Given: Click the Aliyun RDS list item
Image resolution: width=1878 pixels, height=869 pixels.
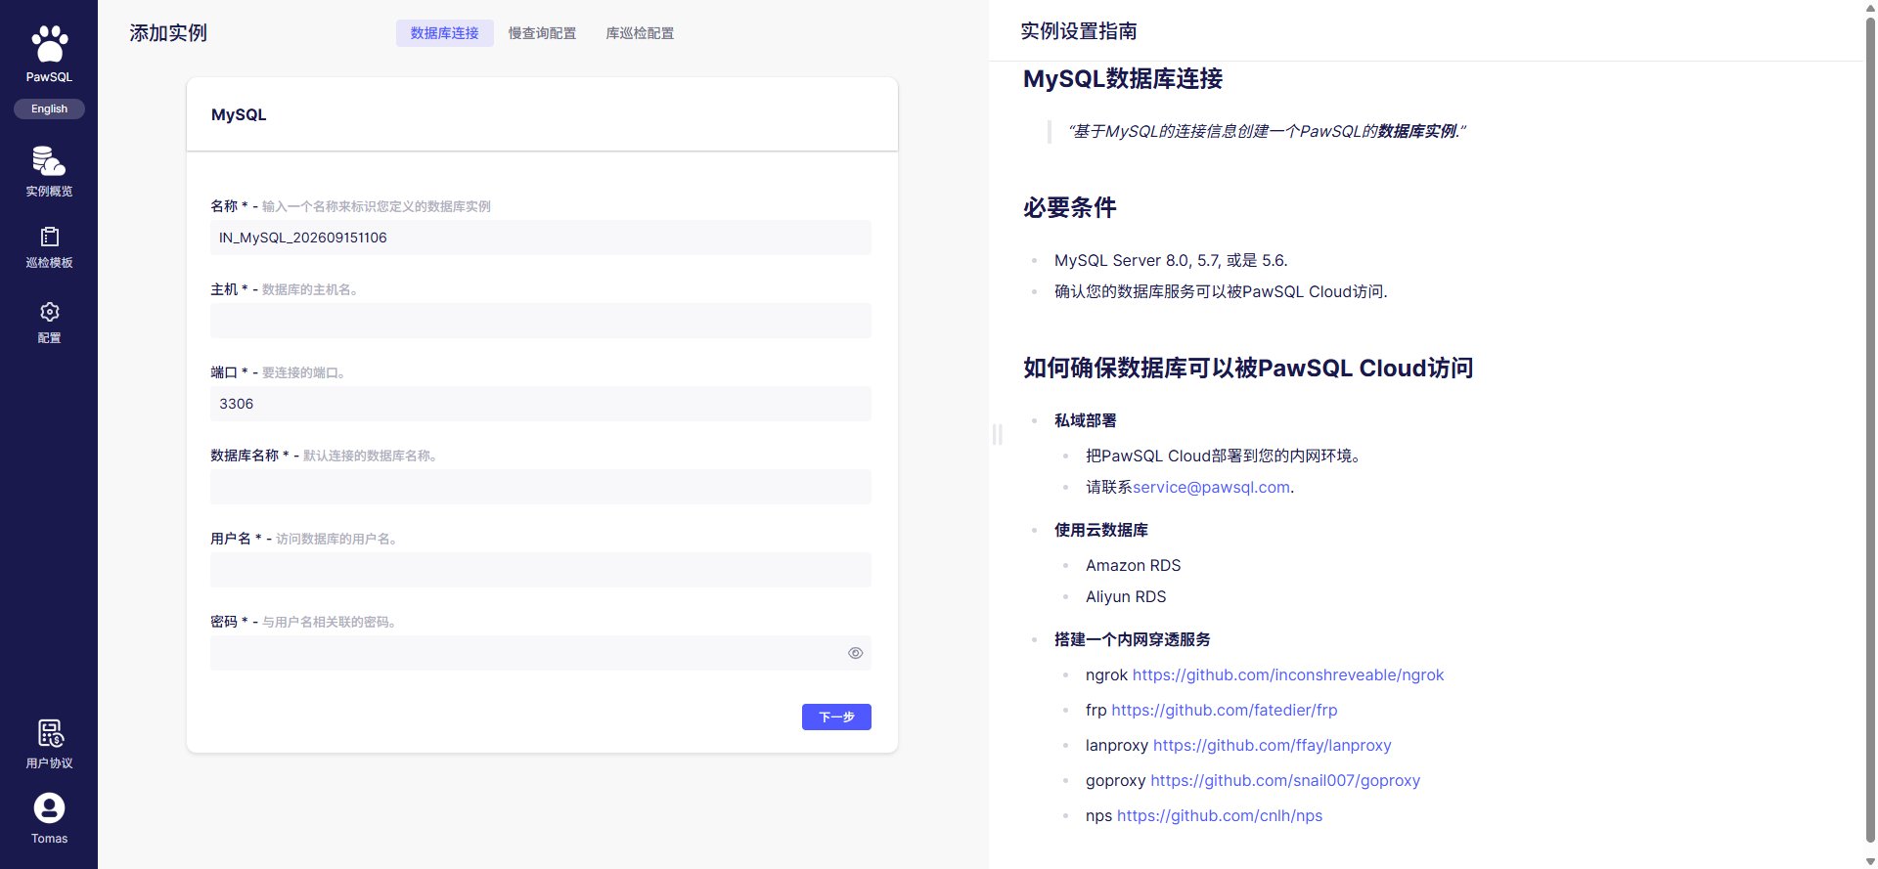Looking at the screenshot, I should [1126, 596].
